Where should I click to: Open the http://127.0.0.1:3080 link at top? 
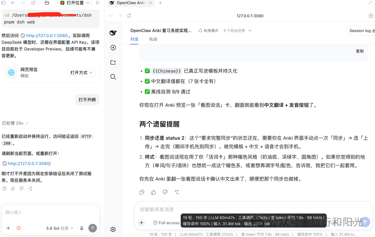click(x=47, y=36)
